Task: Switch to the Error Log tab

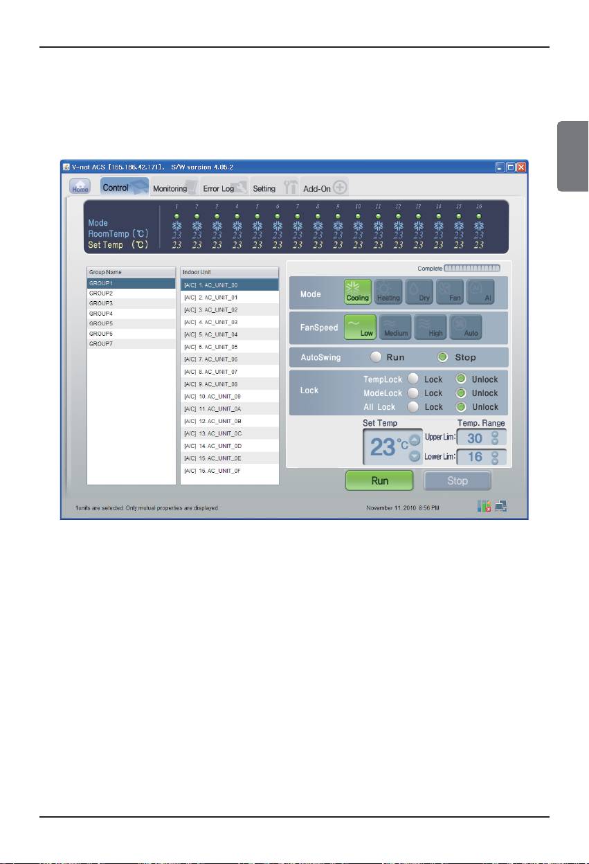Action: 219,188
